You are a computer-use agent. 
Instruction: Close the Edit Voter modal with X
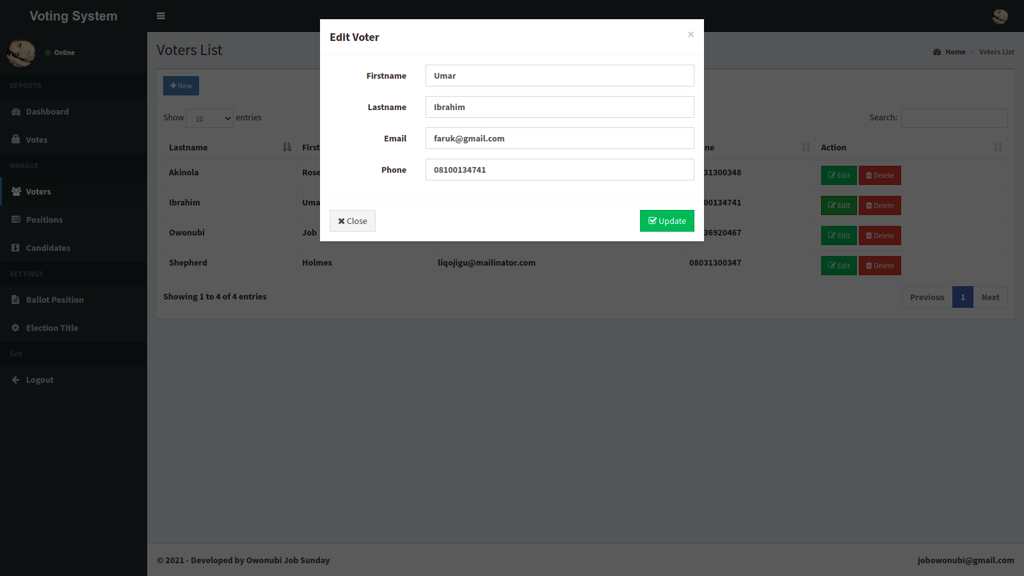(x=691, y=35)
